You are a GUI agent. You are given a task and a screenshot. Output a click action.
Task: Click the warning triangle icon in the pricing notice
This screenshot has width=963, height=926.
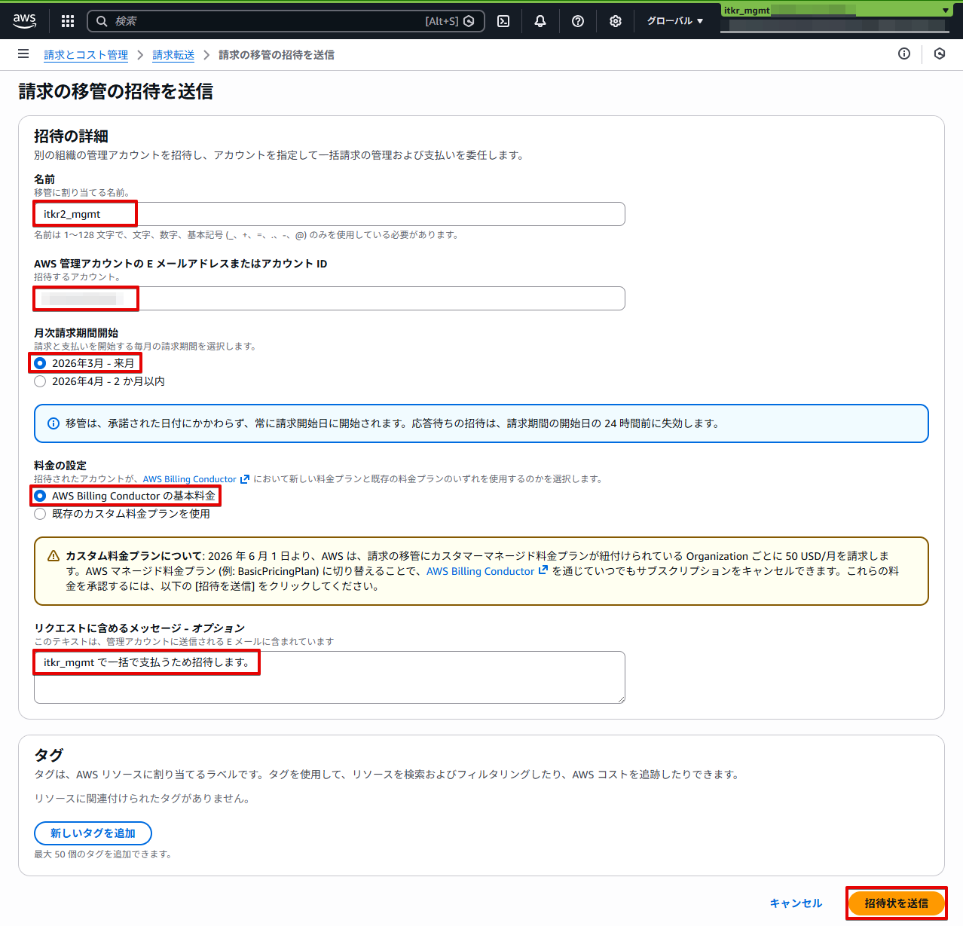click(53, 556)
